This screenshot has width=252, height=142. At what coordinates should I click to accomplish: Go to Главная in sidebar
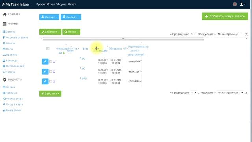[14, 14]
